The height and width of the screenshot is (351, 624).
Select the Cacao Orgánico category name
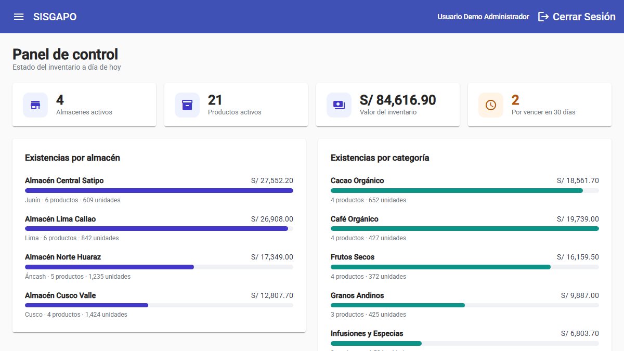click(357, 180)
